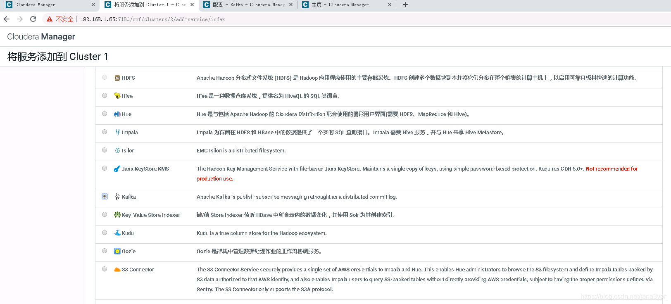The width and height of the screenshot is (671, 304).
Task: Click the Key-Value Store Indexer label
Action: coord(151,215)
